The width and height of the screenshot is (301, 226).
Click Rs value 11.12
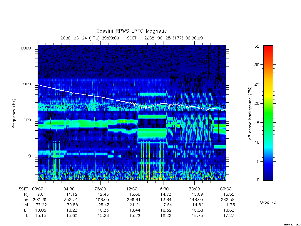coord(72,194)
